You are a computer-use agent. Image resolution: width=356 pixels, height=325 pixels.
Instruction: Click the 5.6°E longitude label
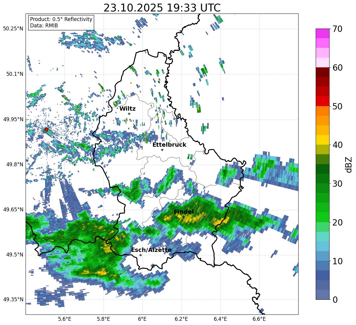65,319
